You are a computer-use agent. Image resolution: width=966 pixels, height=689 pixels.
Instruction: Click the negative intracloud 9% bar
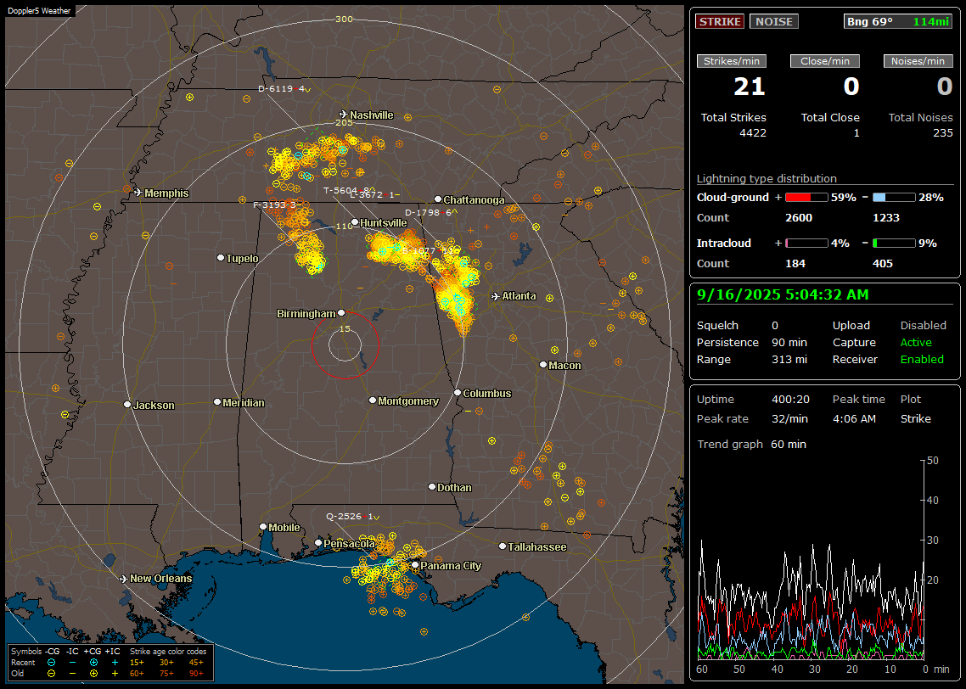point(894,244)
